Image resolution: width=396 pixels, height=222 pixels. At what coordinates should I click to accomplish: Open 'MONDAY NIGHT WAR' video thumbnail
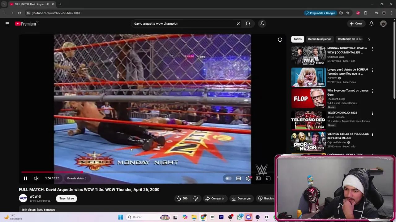308,56
